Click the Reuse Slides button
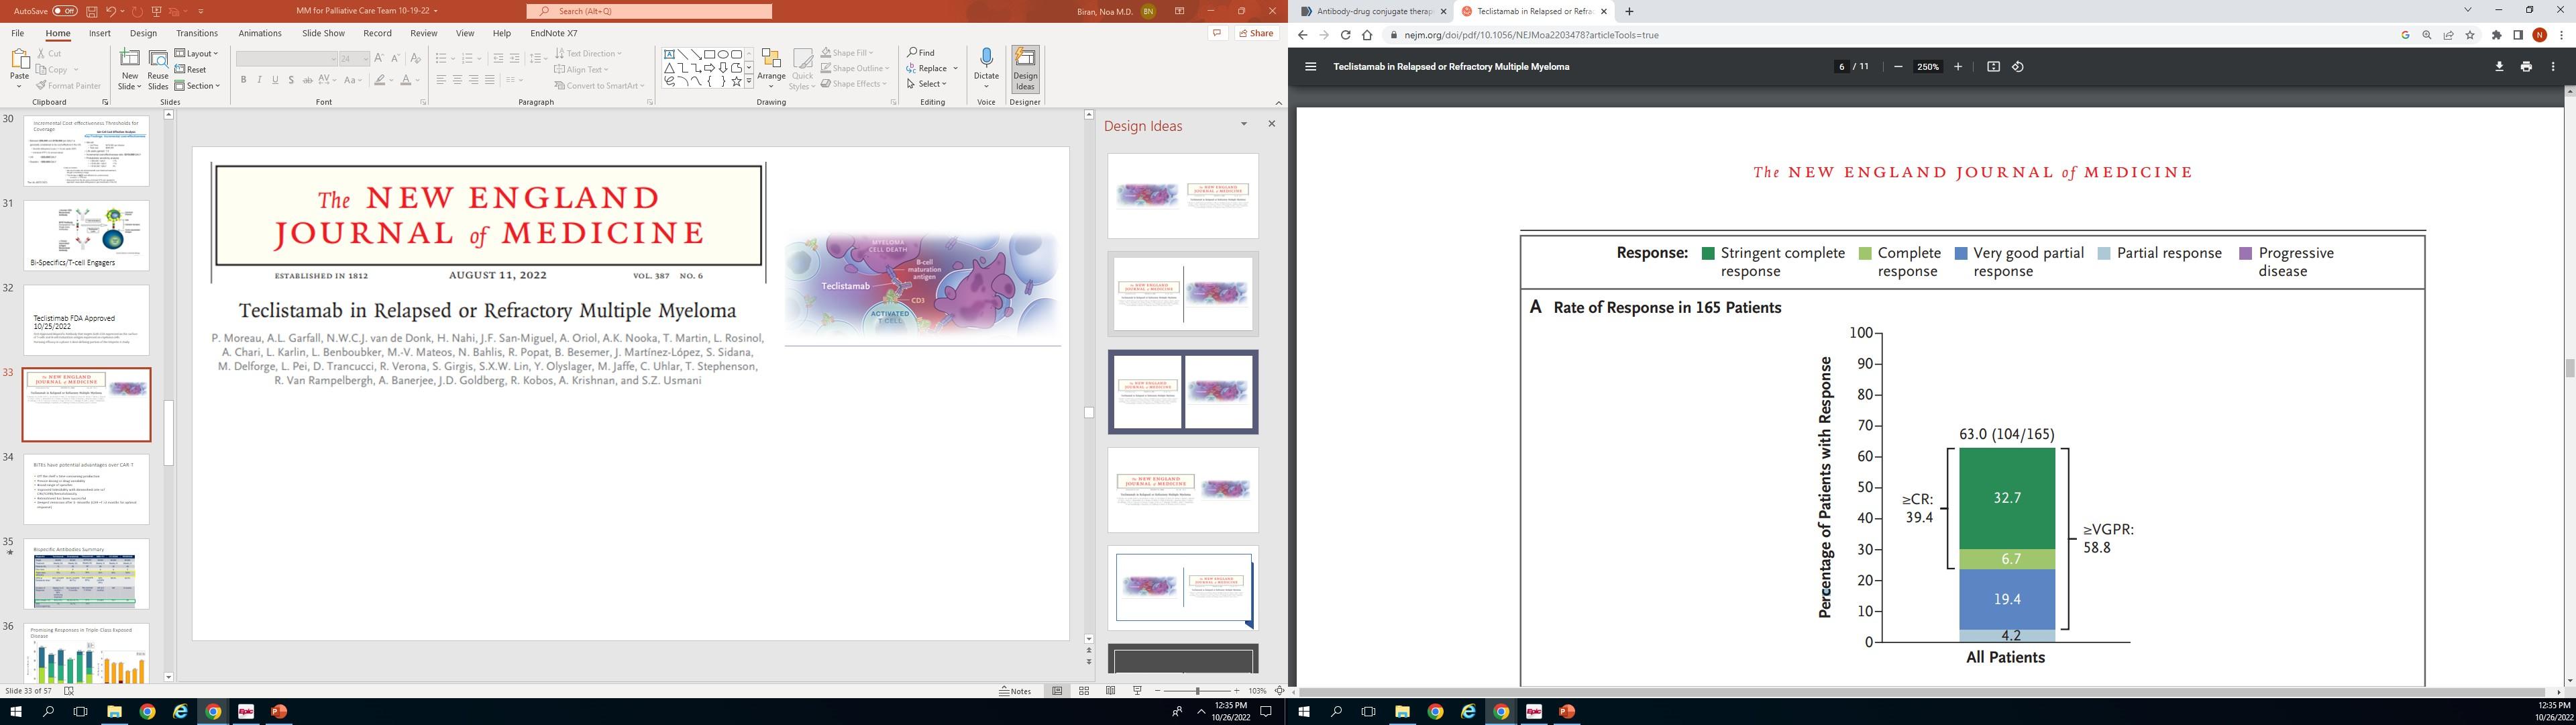 [x=158, y=68]
